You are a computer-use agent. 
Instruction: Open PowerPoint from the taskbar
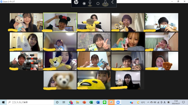pyautogui.click(x=84, y=102)
